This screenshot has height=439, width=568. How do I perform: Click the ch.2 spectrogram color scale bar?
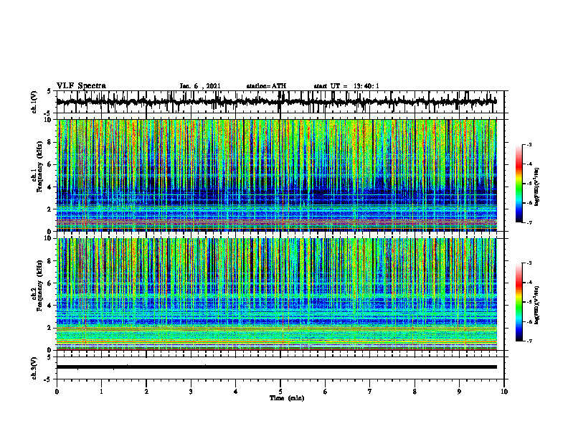pyautogui.click(x=519, y=302)
